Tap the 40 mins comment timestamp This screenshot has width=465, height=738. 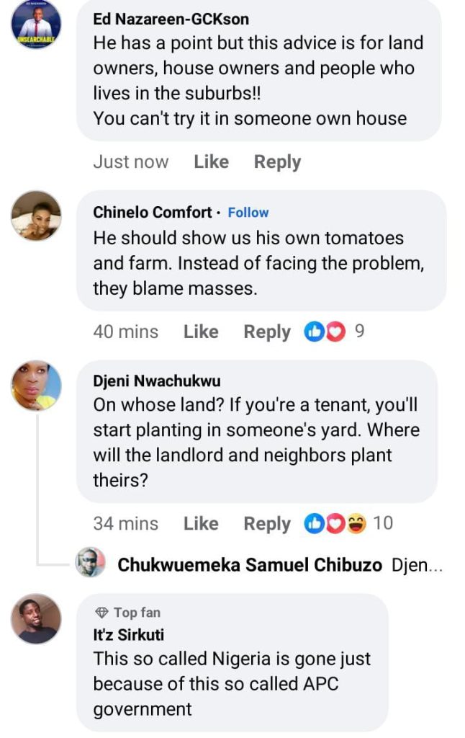(x=125, y=332)
